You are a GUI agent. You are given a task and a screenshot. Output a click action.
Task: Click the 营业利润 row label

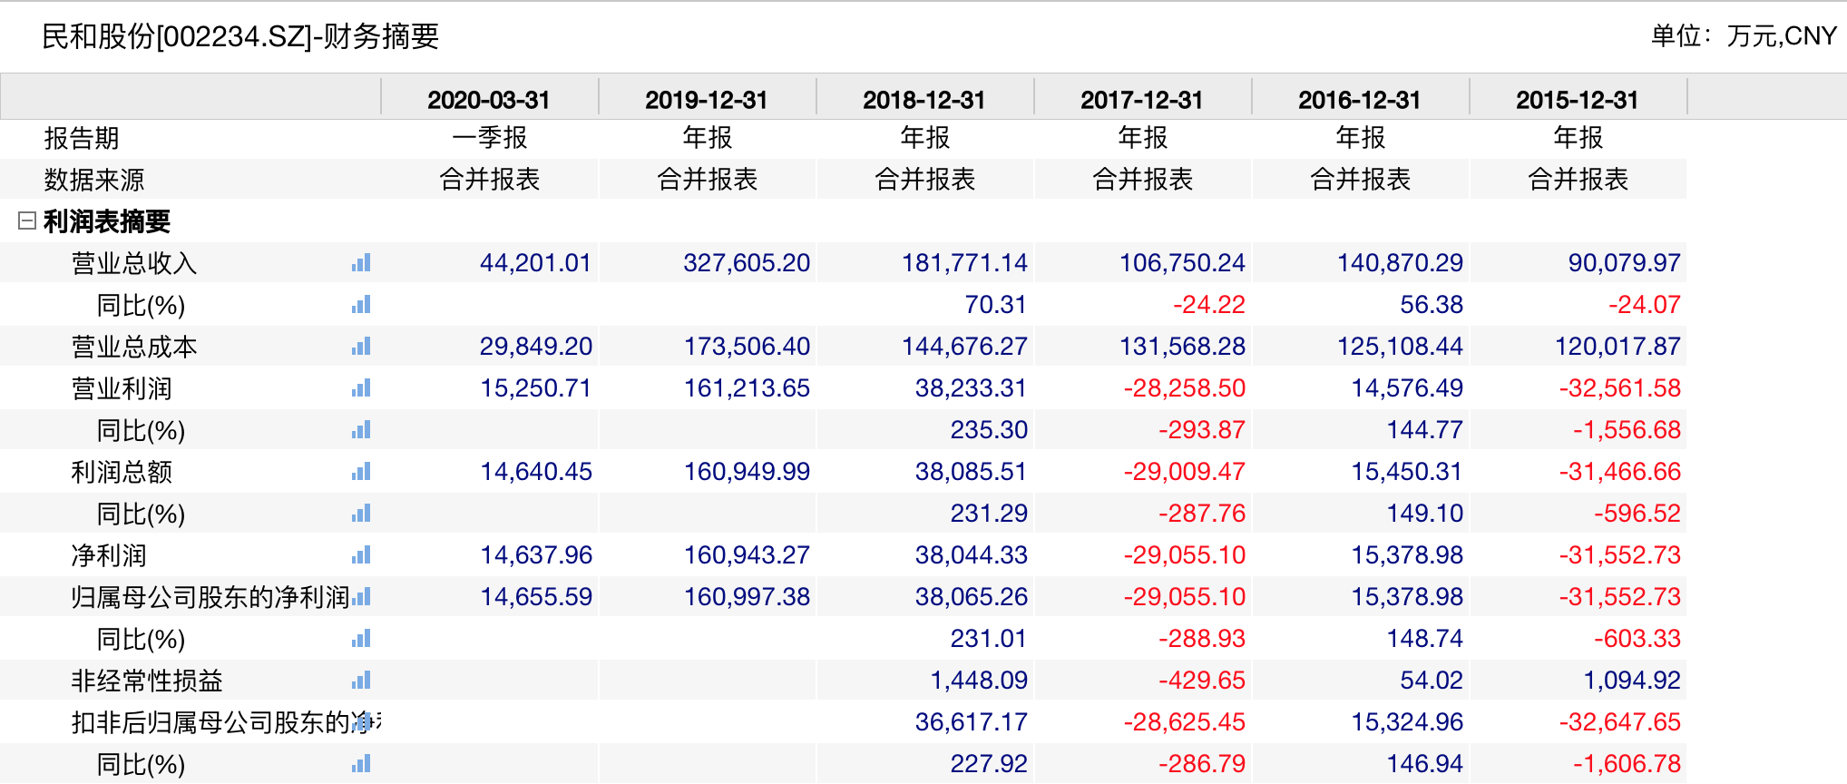tap(122, 388)
